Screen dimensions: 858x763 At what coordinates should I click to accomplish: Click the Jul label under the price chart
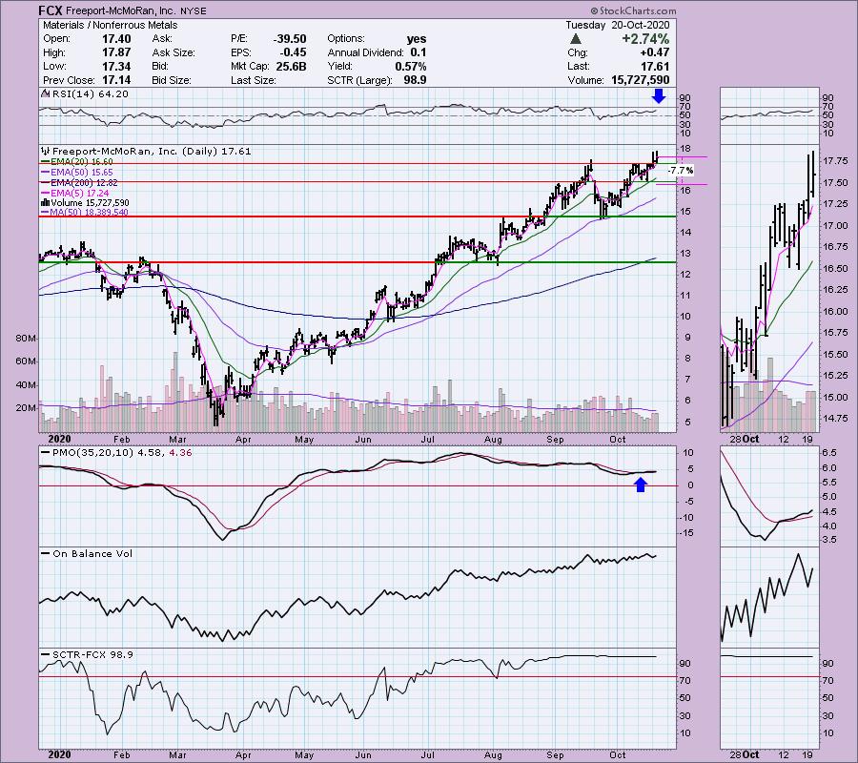[427, 440]
